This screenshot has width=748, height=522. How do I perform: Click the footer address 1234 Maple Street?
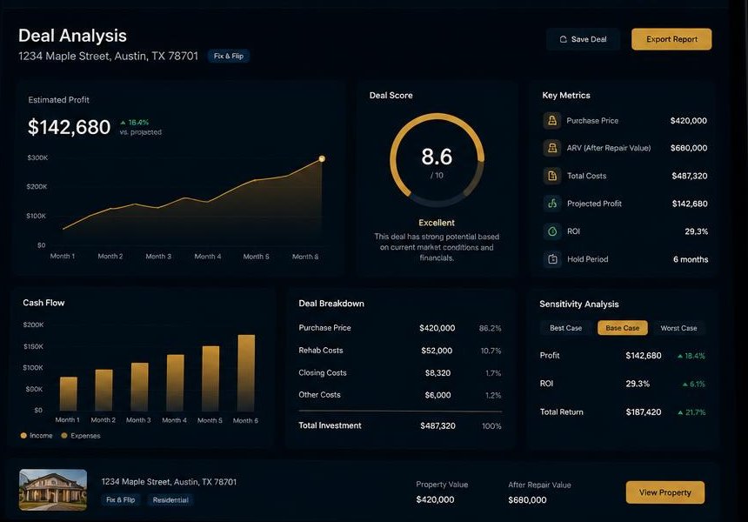coord(169,482)
